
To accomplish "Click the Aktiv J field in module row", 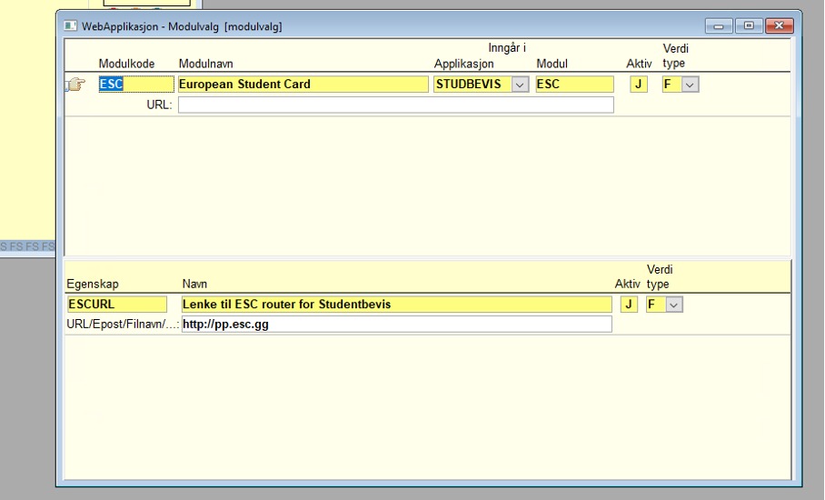I will pyautogui.click(x=639, y=85).
